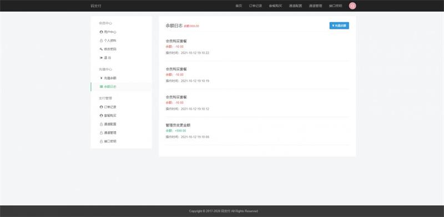Click the pink user avatar in the header
Image resolution: width=444 pixels, height=217 pixels.
click(352, 6)
